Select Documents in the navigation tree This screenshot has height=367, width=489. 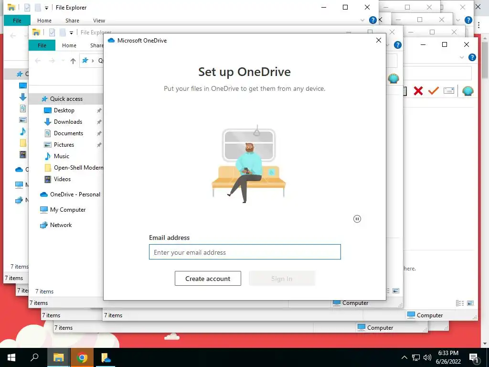(x=68, y=133)
